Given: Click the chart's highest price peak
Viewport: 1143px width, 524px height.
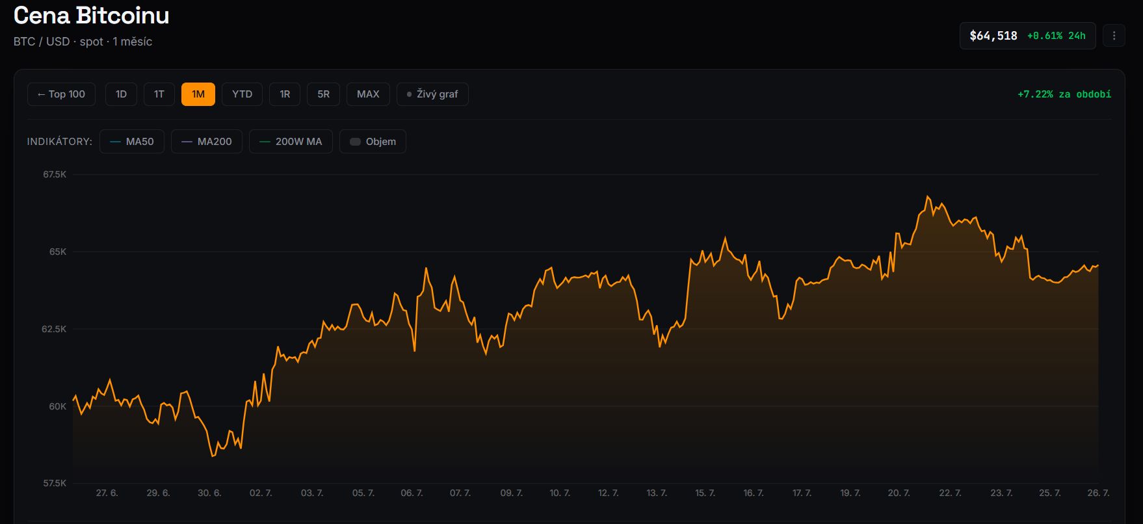Looking at the screenshot, I should pos(928,196).
